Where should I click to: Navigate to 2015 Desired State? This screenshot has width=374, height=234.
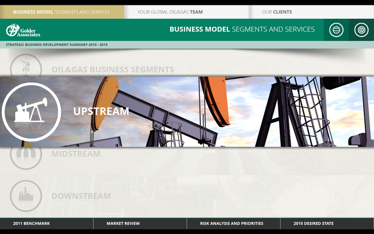click(x=313, y=223)
